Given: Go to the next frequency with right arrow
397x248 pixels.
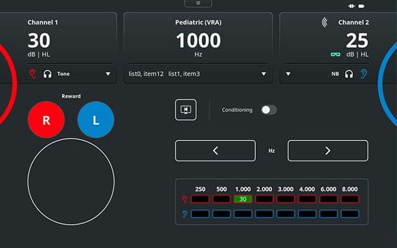Looking at the screenshot, I should (328, 151).
